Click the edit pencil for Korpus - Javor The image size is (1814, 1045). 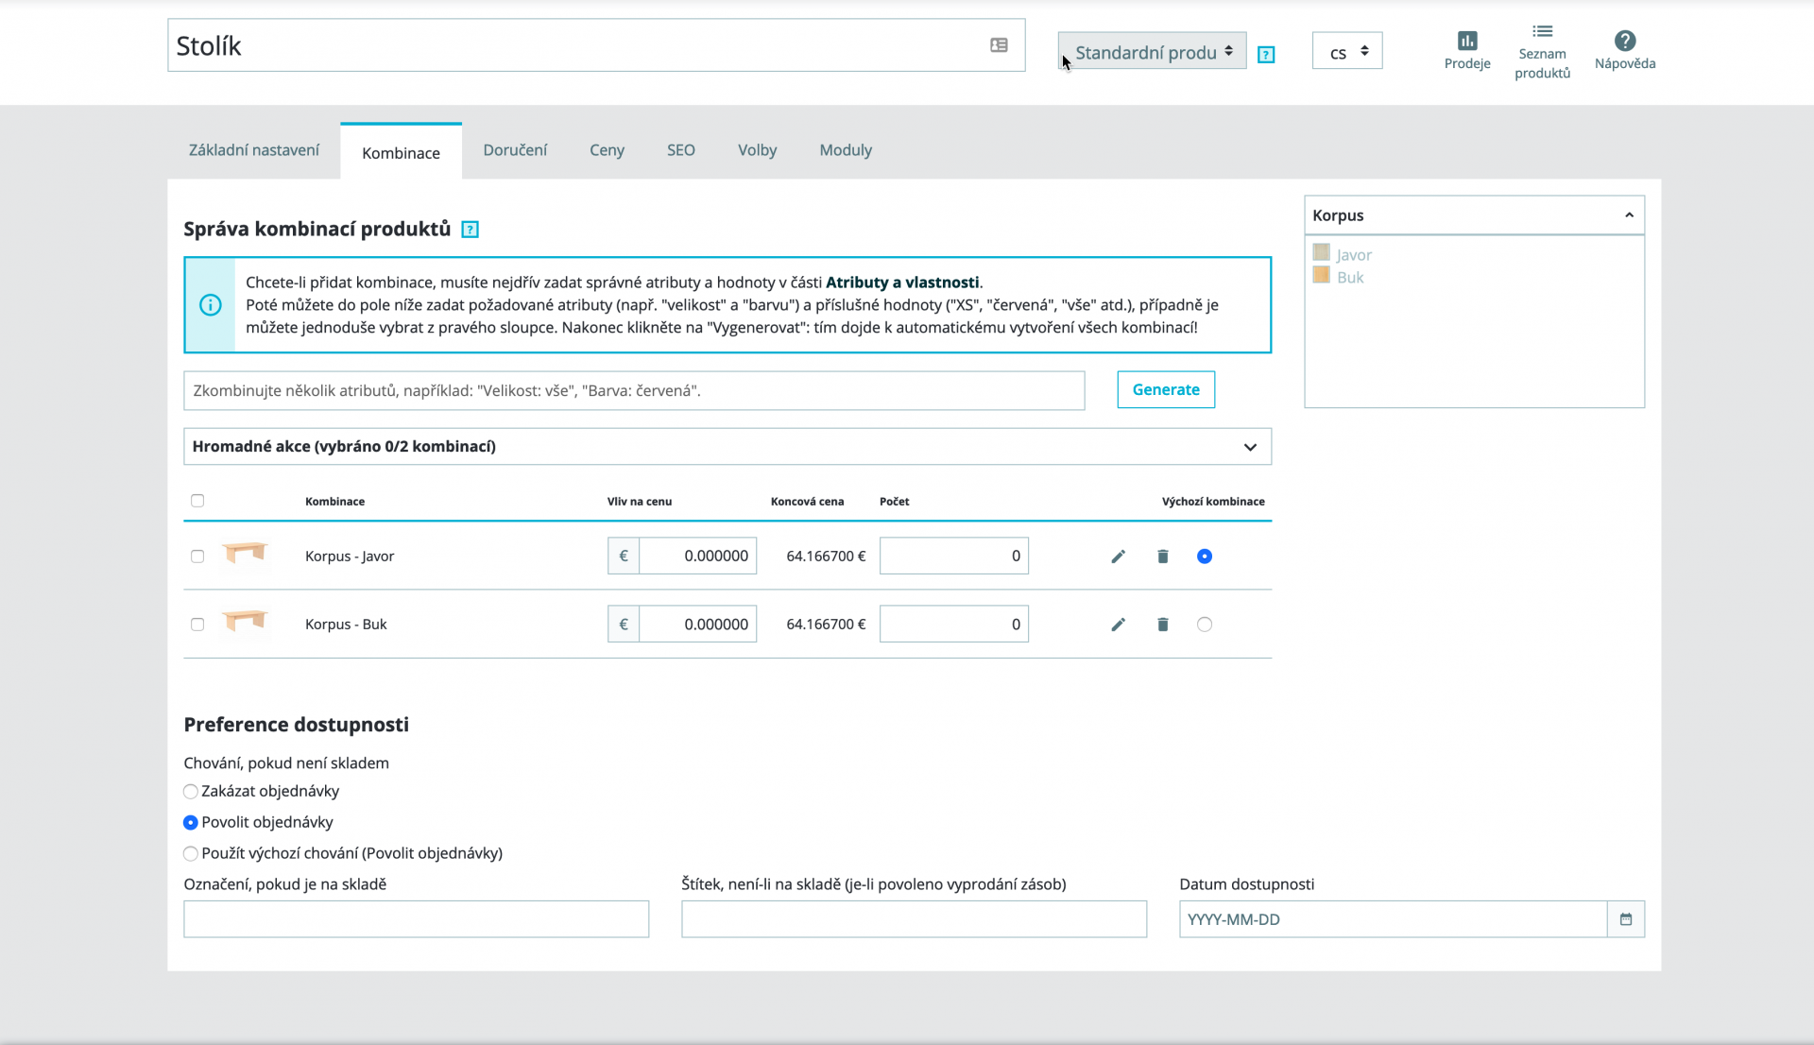click(1118, 557)
